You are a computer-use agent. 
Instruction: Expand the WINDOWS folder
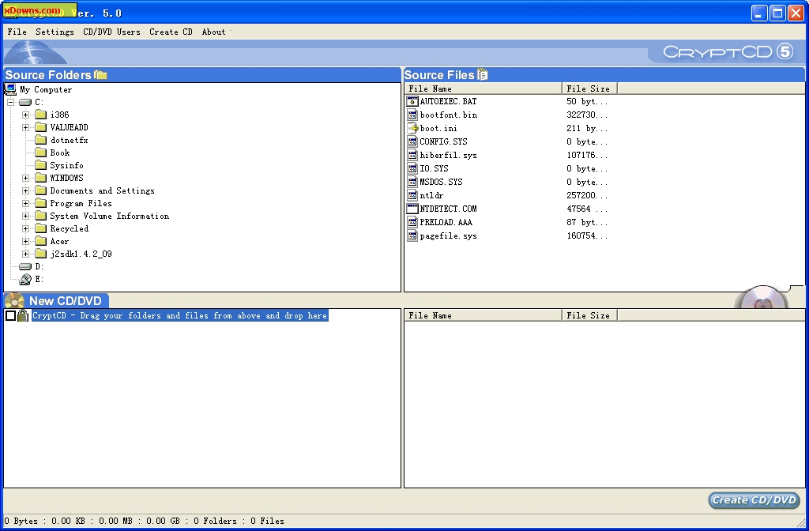(25, 178)
